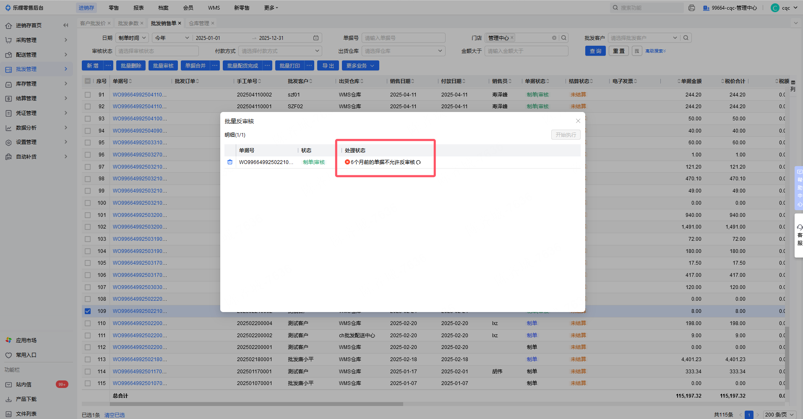This screenshot has width=803, height=419.
Task: Open the 客服 headset icon
Action: (800, 227)
